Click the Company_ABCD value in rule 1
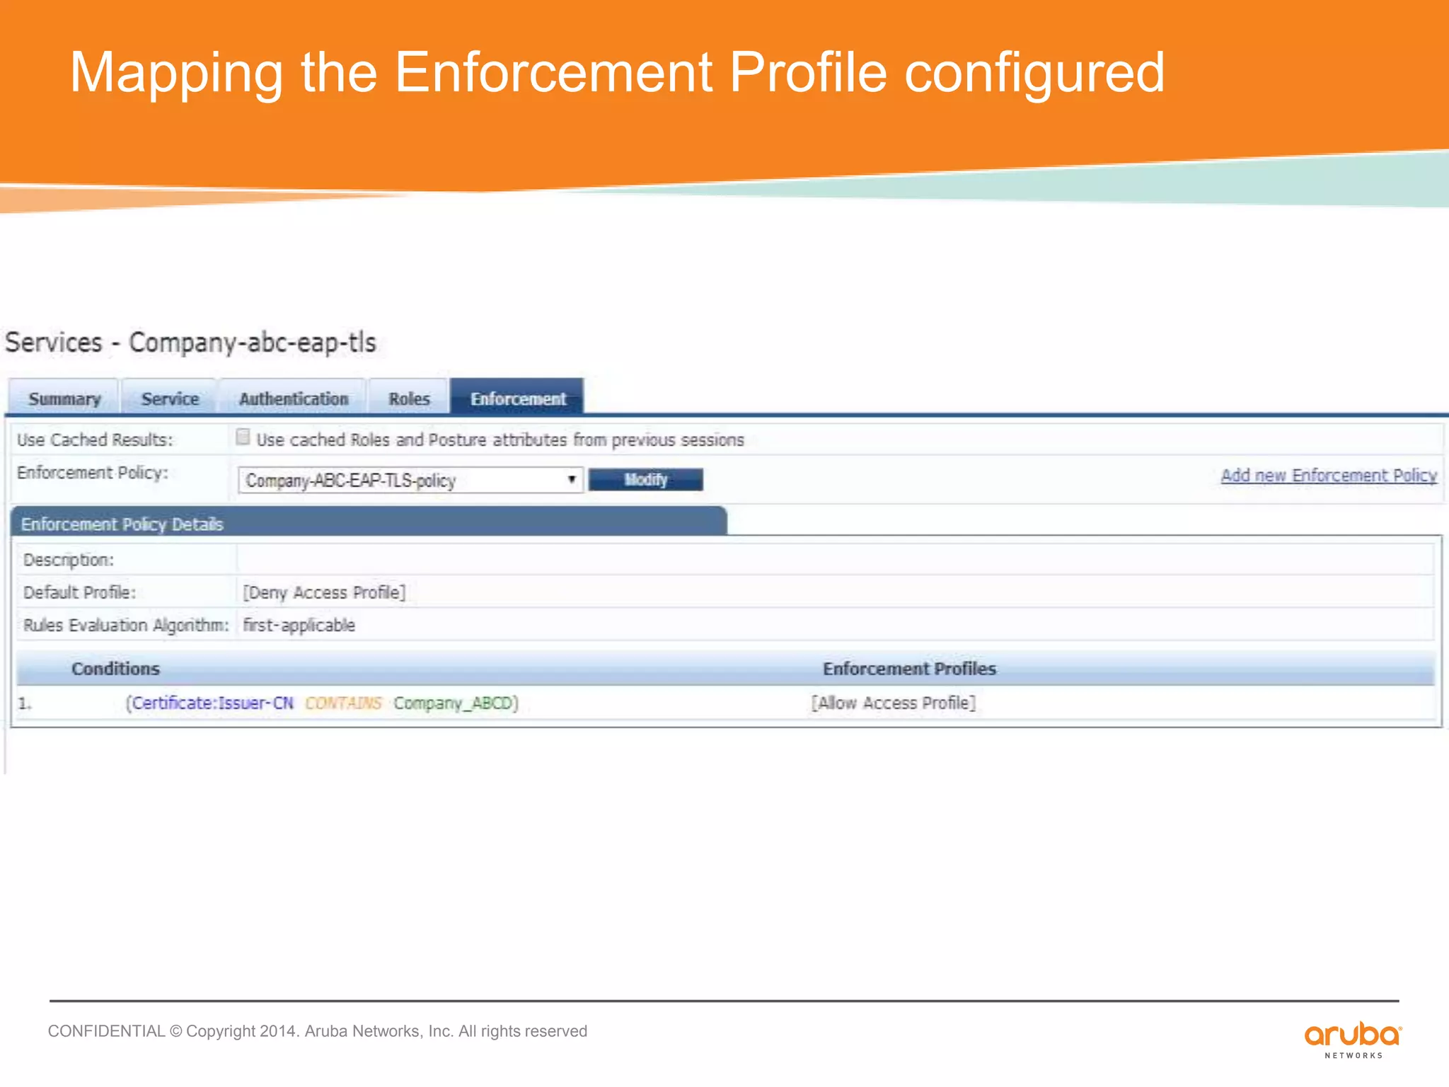 (453, 703)
